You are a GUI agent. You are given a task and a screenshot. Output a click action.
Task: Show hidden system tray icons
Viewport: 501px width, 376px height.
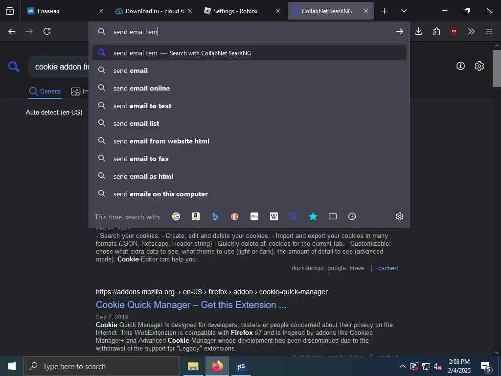(x=403, y=366)
